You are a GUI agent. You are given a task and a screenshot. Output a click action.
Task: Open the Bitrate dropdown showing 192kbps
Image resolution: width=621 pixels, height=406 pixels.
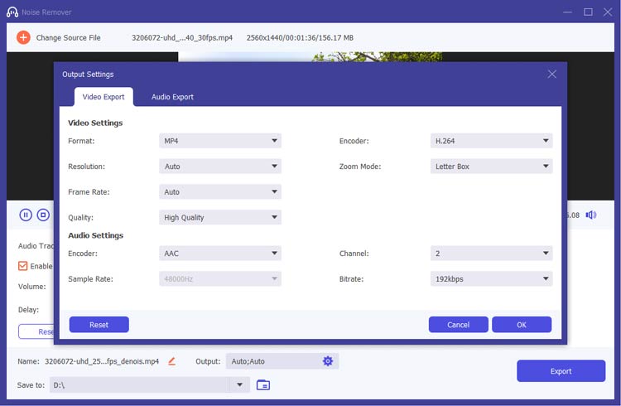click(491, 278)
